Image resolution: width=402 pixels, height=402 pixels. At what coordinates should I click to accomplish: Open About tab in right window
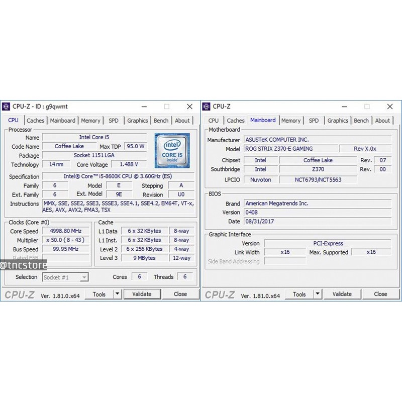pyautogui.click(x=382, y=121)
